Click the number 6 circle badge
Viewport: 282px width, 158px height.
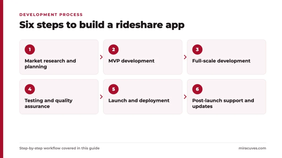point(197,89)
